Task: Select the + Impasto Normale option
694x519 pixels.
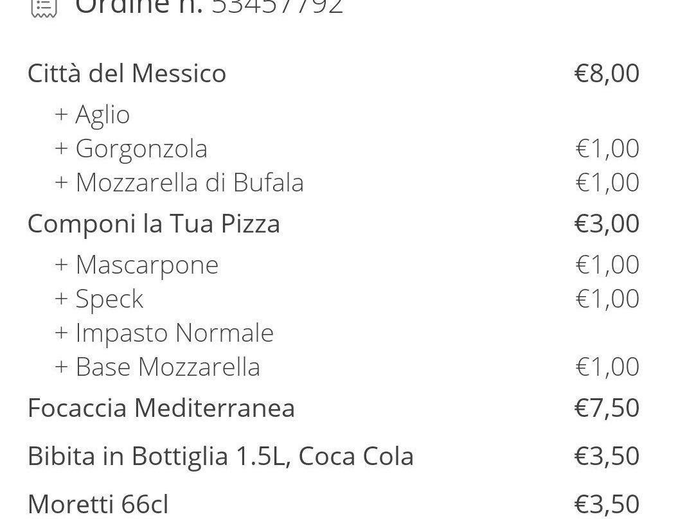Action: click(x=165, y=333)
